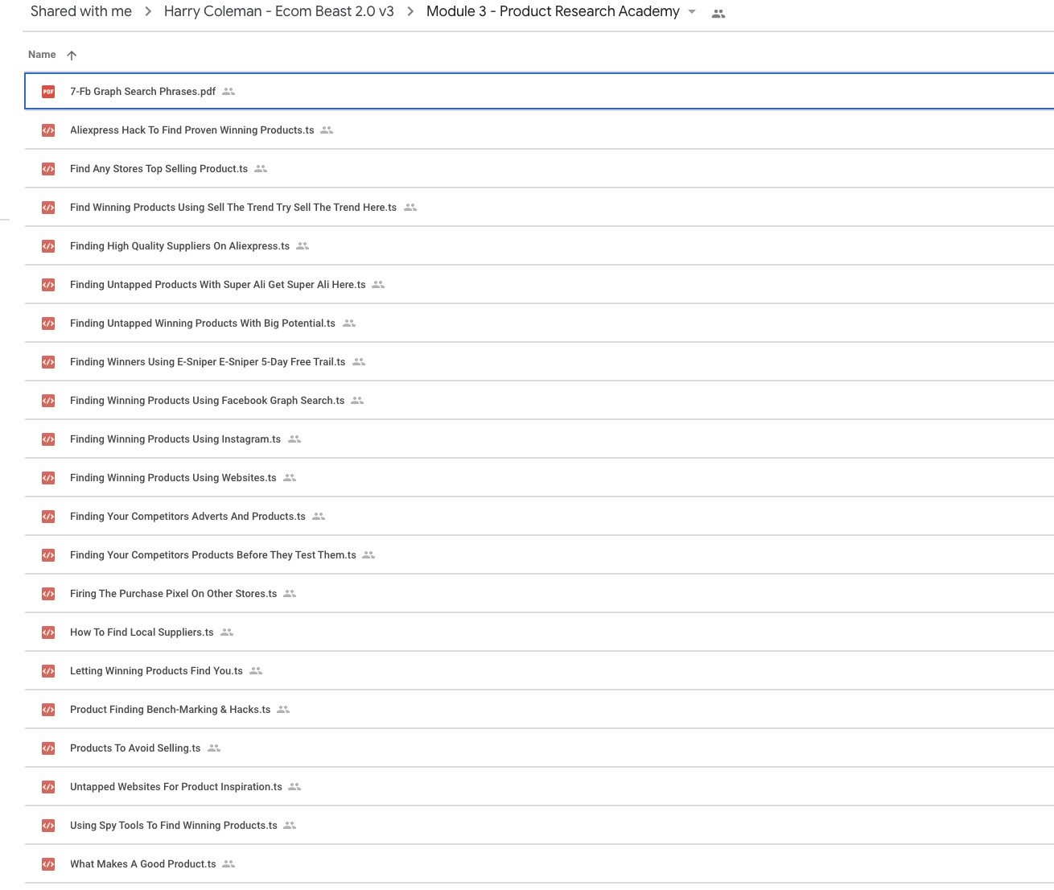
Task: Click the shared icon beside 7-Fb Graph Search Phrases.pdf
Action: (x=229, y=92)
